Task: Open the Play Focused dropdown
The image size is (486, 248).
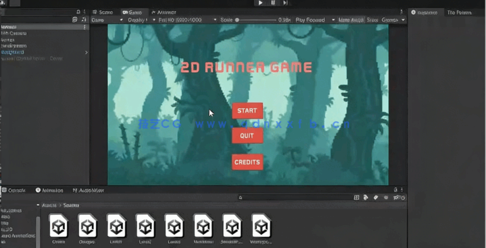Action: coord(315,20)
